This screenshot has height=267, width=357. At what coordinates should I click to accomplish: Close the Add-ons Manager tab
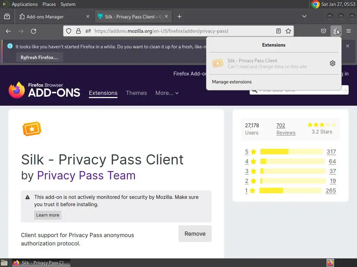point(88,16)
